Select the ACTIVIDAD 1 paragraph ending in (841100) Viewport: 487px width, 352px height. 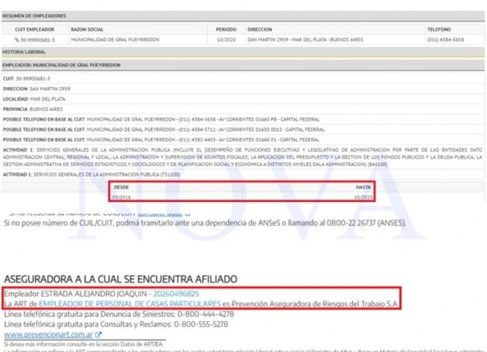tap(242, 157)
